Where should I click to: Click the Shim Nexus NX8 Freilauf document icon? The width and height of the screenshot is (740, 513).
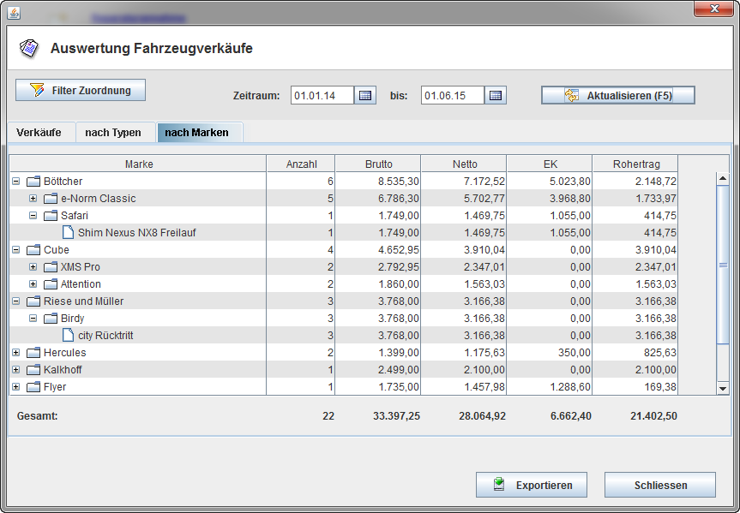(x=68, y=233)
